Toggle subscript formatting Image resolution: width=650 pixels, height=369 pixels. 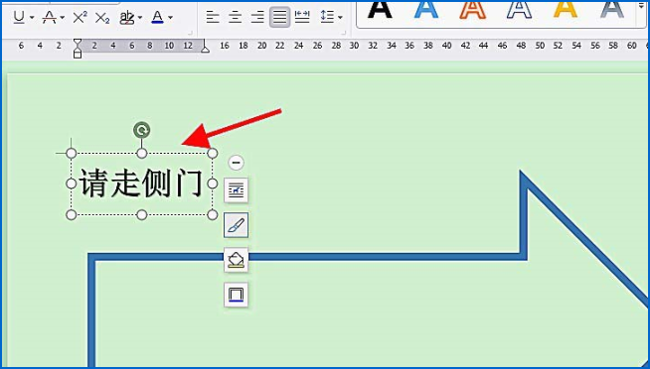coord(102,18)
